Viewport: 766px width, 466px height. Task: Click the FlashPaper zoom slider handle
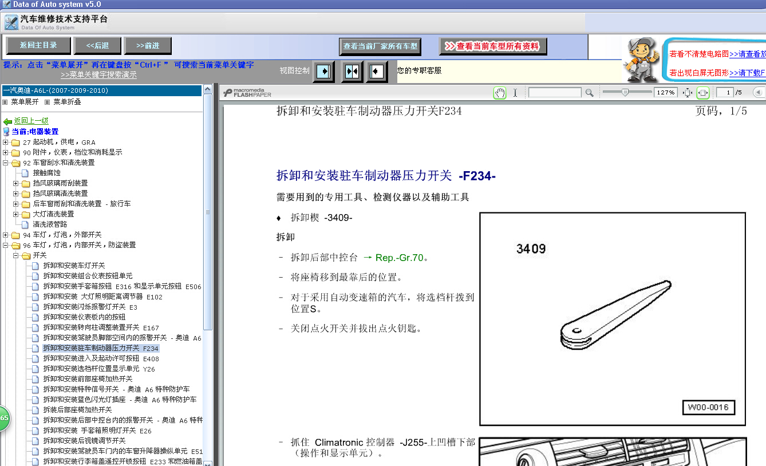point(625,92)
